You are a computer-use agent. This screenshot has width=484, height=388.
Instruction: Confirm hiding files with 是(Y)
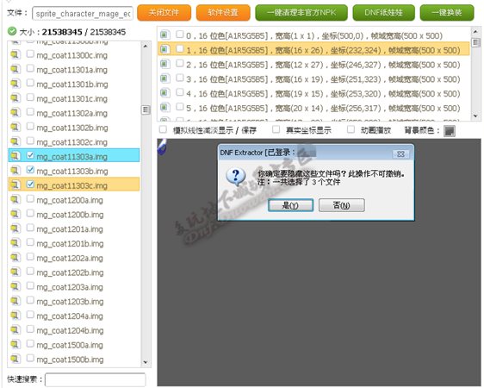tap(291, 205)
